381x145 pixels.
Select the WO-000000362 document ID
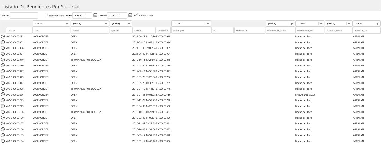(15, 37)
